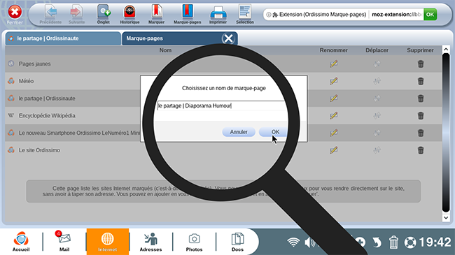Click the red Fermer close icon

[15, 13]
